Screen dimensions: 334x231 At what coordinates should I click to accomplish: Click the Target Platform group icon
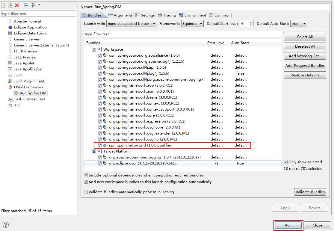pyautogui.click(x=99, y=151)
